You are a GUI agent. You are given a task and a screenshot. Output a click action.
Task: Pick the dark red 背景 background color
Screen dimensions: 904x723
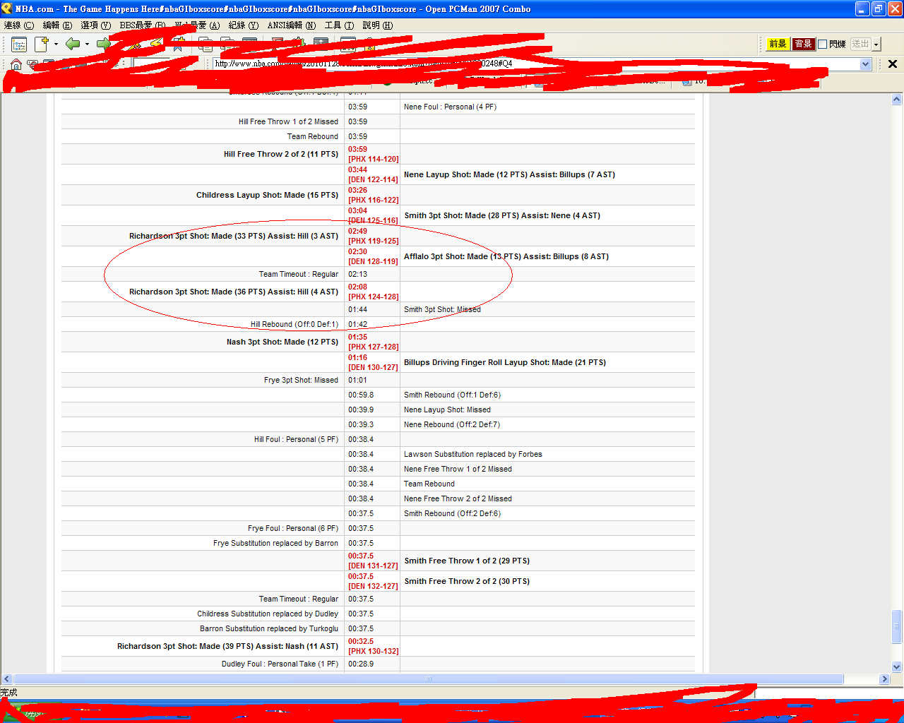pos(803,44)
